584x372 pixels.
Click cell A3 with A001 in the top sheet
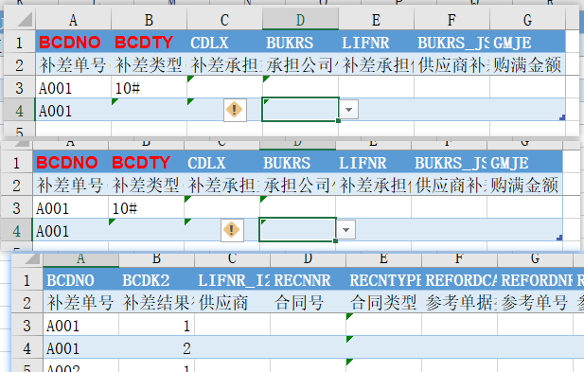pyautogui.click(x=74, y=87)
